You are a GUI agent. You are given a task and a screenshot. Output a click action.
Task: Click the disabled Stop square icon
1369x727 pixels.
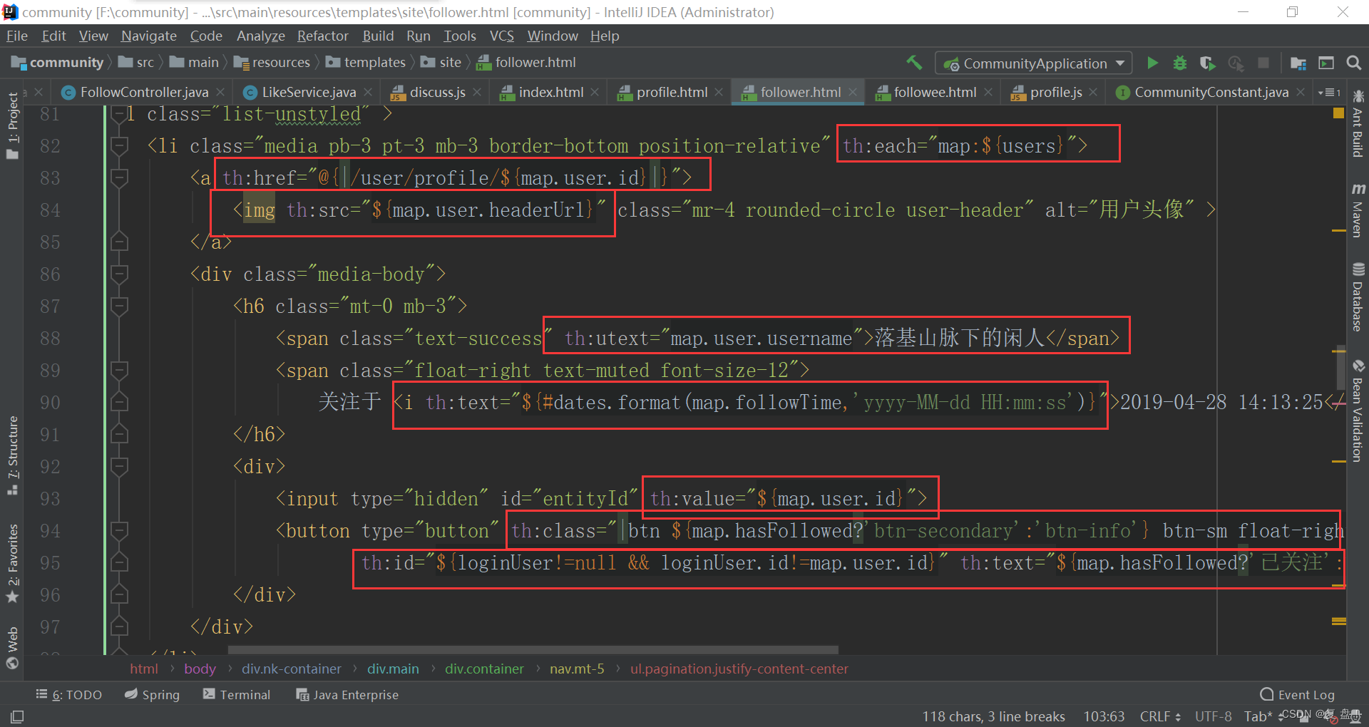pos(1263,63)
